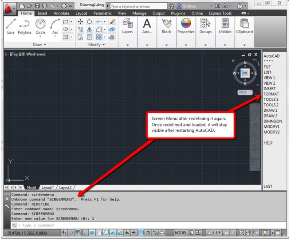291x240 pixels.
Task: Click the Plot printer icon
Action: (x=64, y=6)
